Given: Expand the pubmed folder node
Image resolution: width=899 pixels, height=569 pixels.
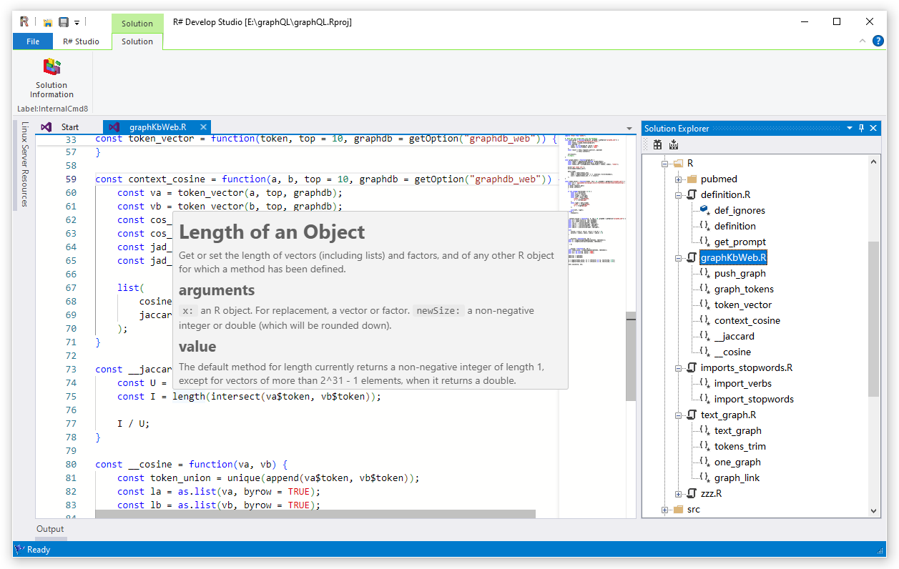Looking at the screenshot, I should click(678, 179).
